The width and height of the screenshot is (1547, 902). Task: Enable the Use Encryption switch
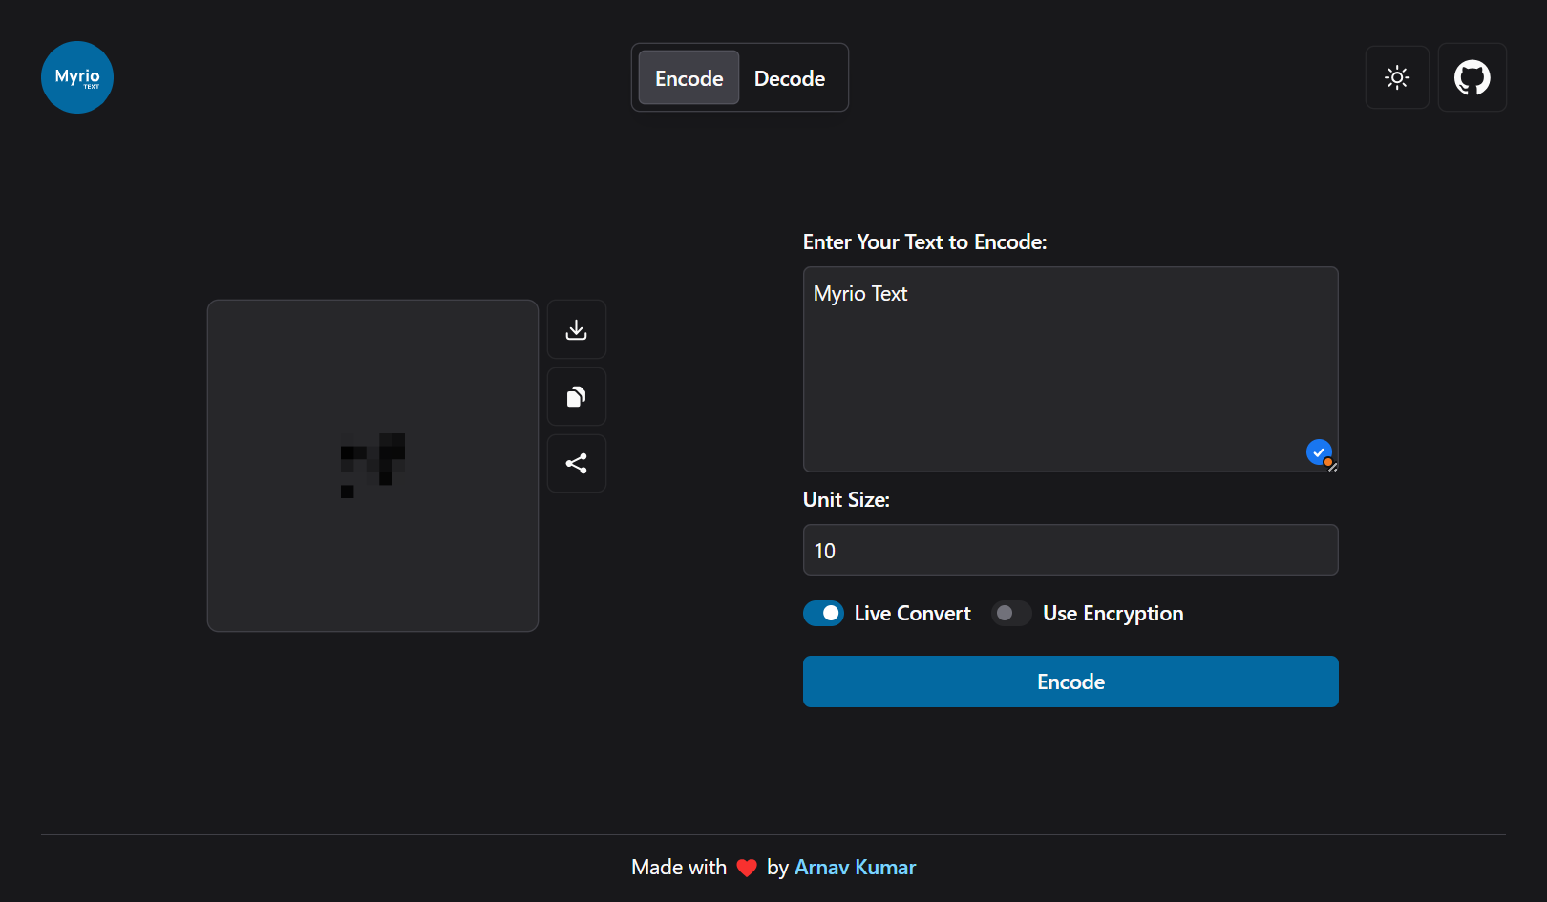[x=1011, y=613]
